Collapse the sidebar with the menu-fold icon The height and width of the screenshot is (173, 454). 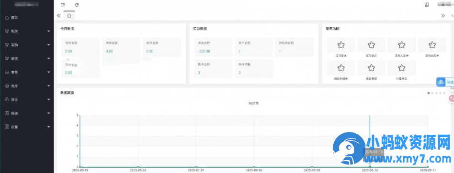pos(63,5)
